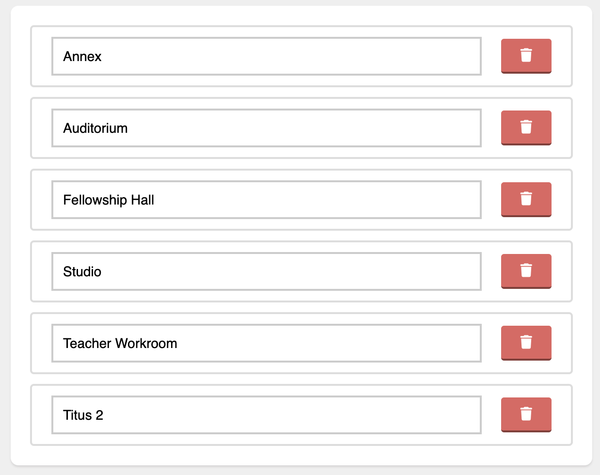Image resolution: width=600 pixels, height=475 pixels.
Task: Remove the Titus 2 entry
Action: (526, 415)
